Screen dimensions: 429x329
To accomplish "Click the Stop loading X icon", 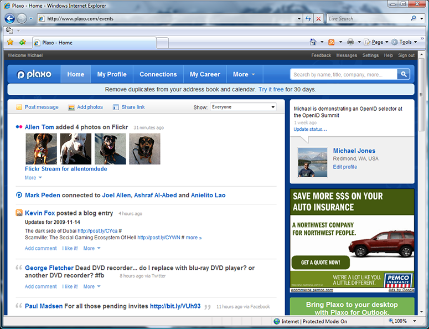I will [x=318, y=18].
